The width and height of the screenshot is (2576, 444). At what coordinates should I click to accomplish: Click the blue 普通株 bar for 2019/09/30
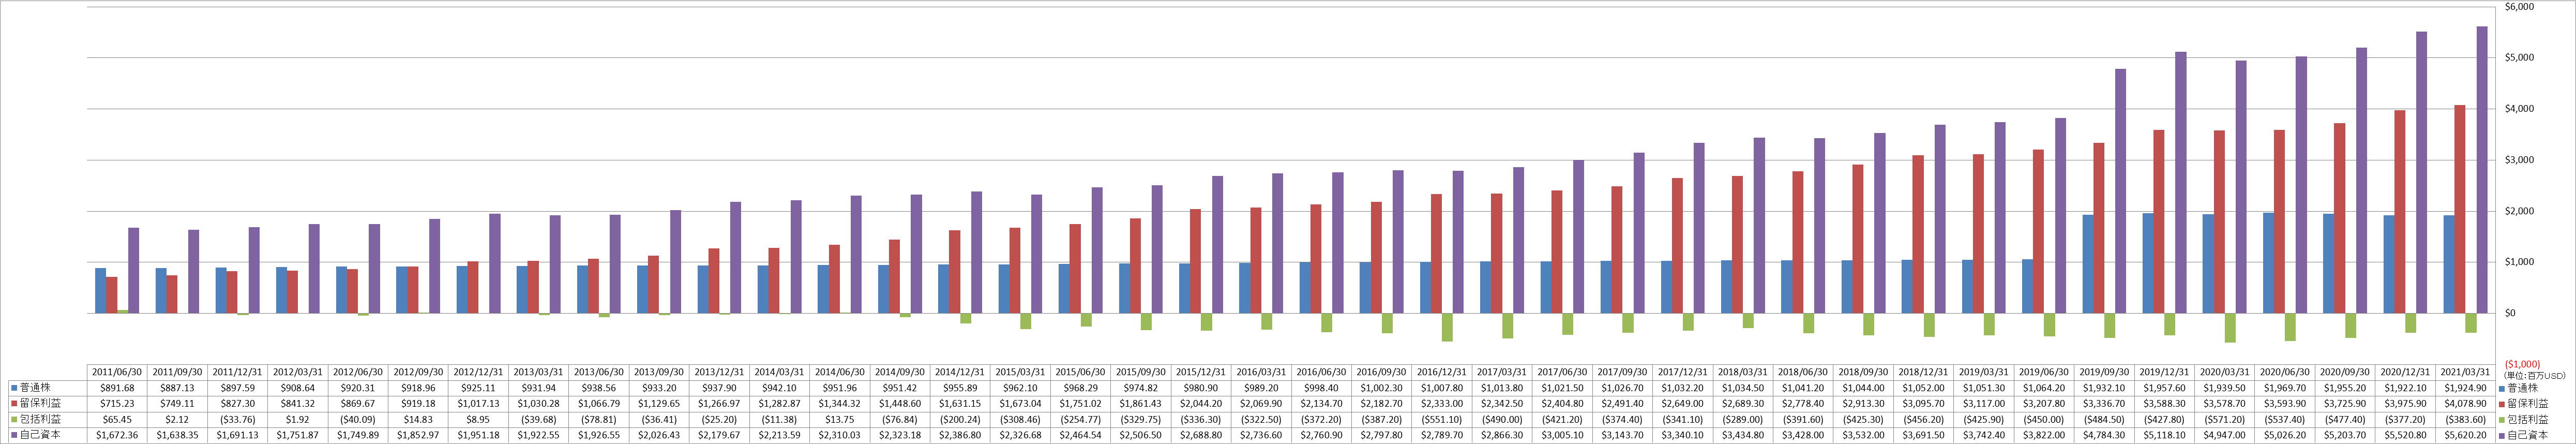point(2088,264)
